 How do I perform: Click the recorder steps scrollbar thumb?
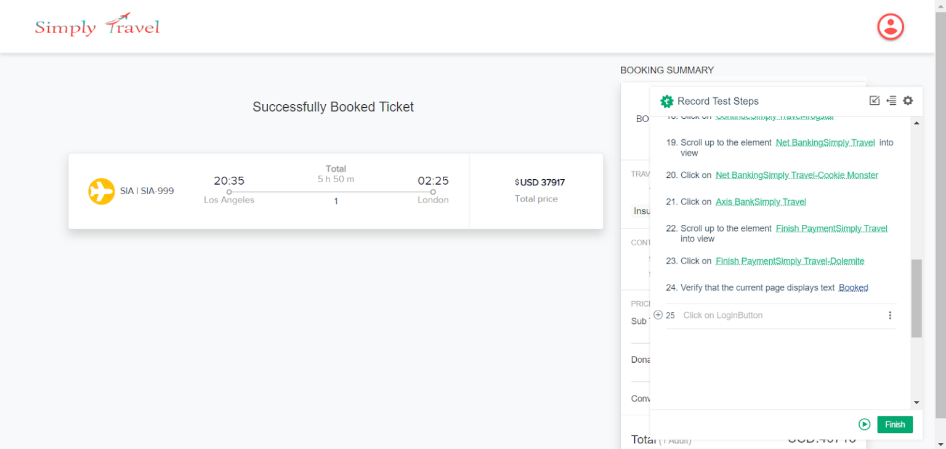916,298
